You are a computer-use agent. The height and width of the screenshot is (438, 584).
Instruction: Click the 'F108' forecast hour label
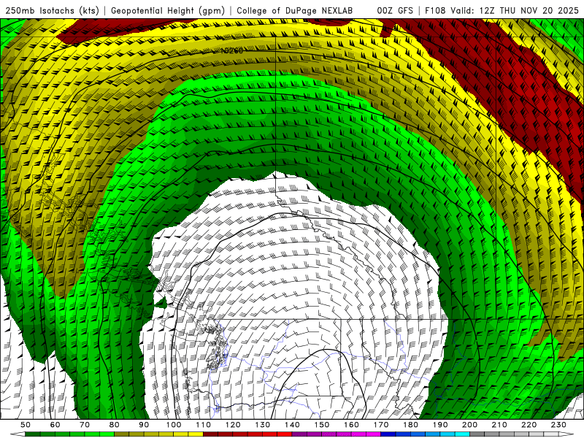coord(435,10)
